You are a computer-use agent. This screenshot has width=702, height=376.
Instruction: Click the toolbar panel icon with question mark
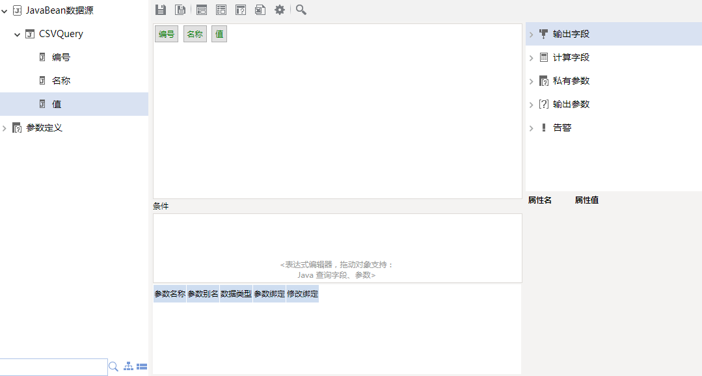point(241,9)
